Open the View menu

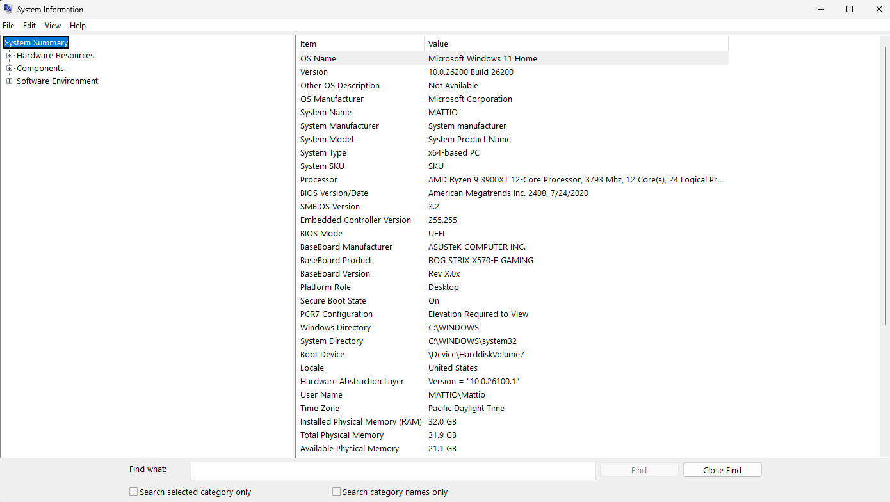click(53, 26)
